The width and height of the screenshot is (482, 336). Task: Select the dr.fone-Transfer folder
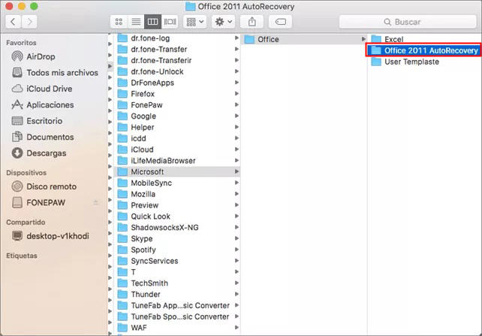[177, 49]
